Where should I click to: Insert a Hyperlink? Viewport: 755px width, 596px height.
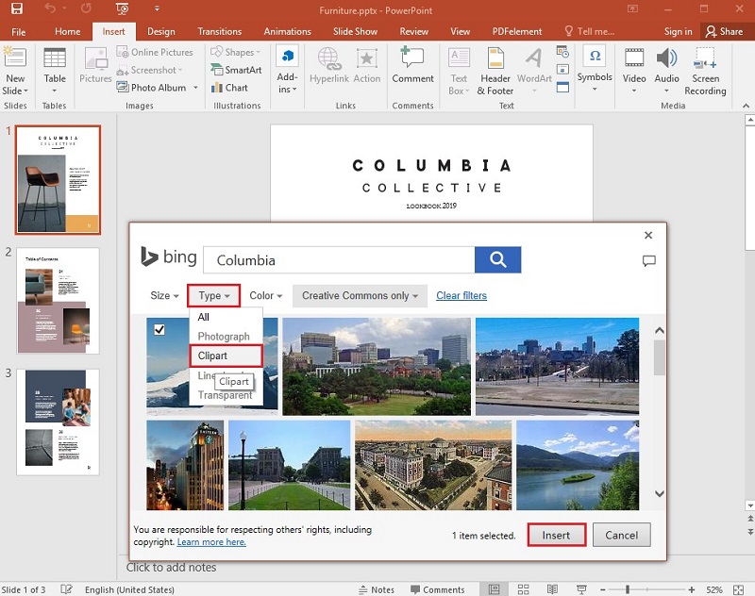point(328,69)
